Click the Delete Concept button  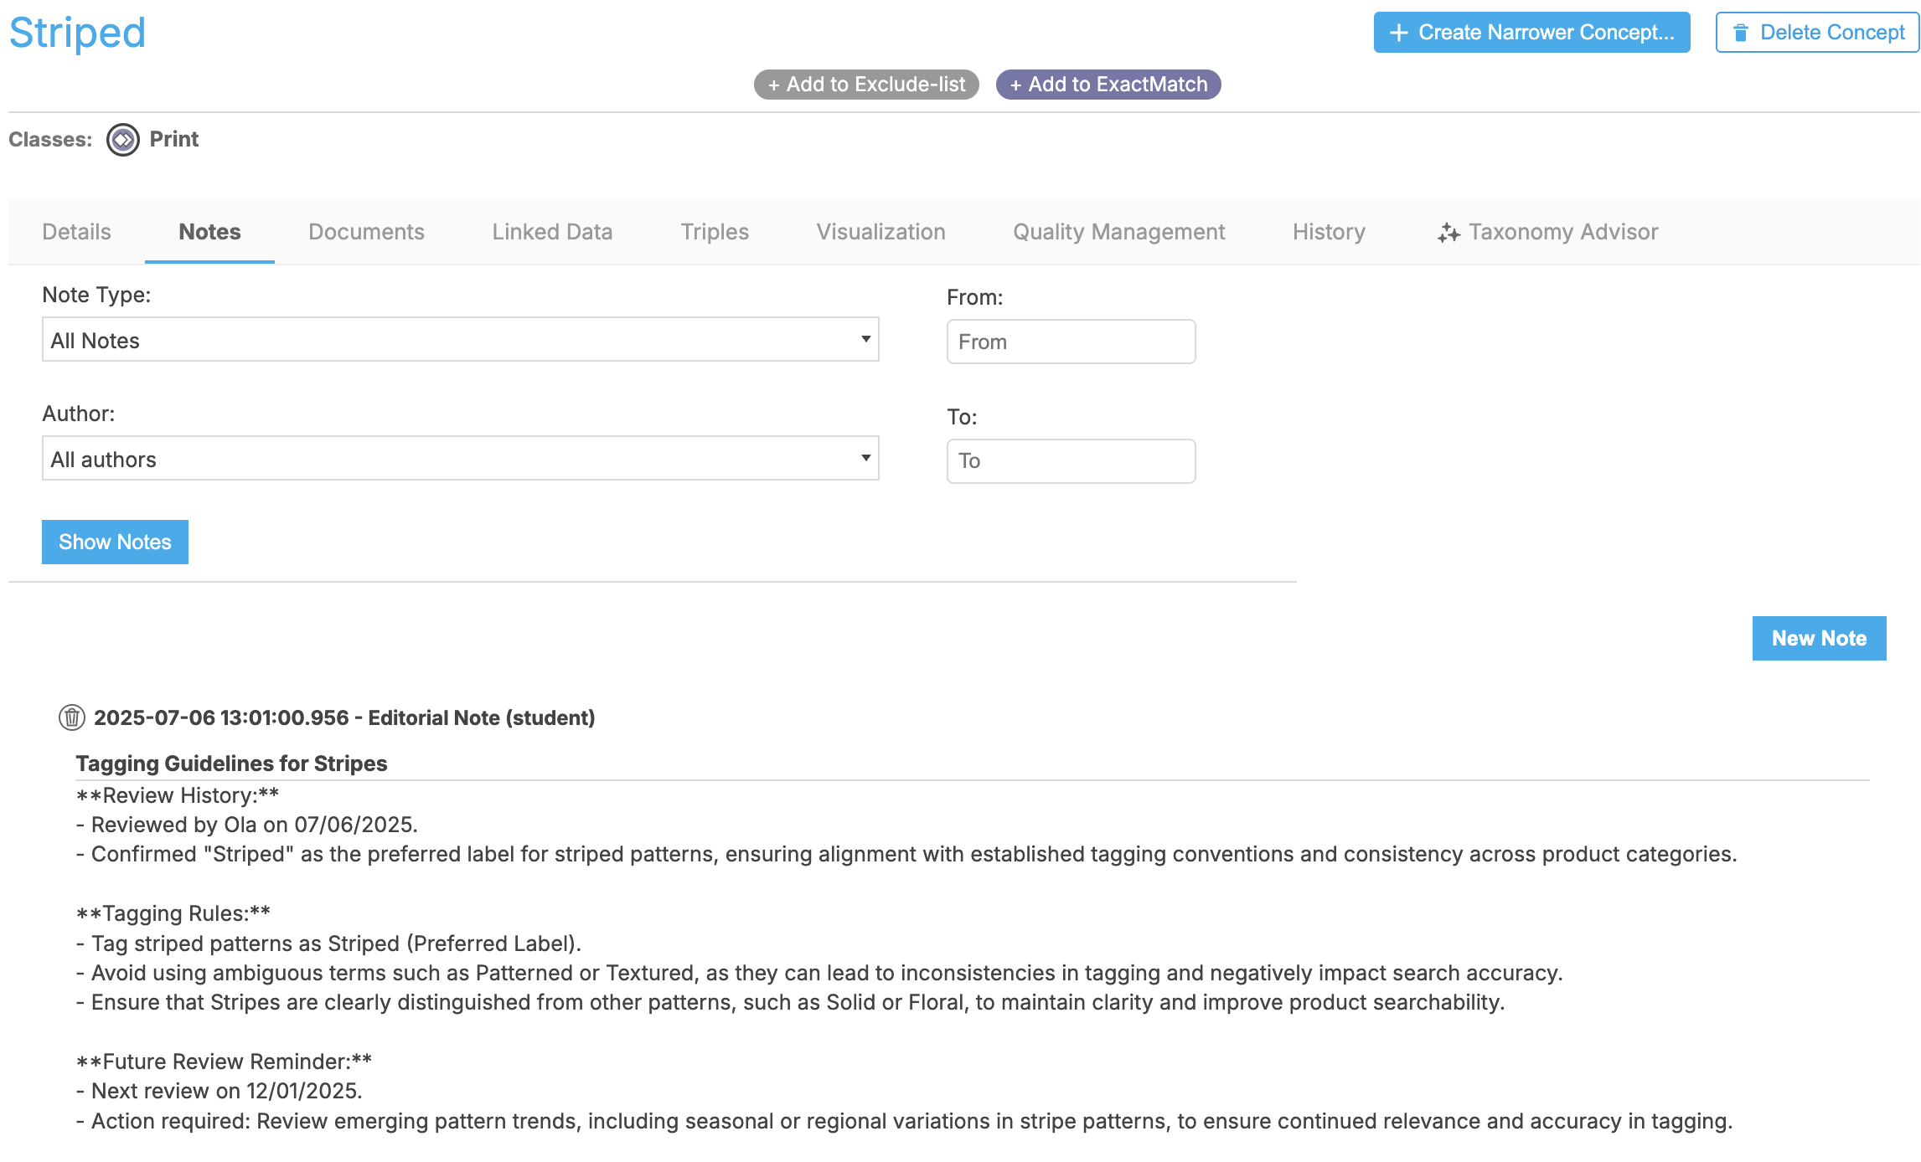pyautogui.click(x=1817, y=33)
